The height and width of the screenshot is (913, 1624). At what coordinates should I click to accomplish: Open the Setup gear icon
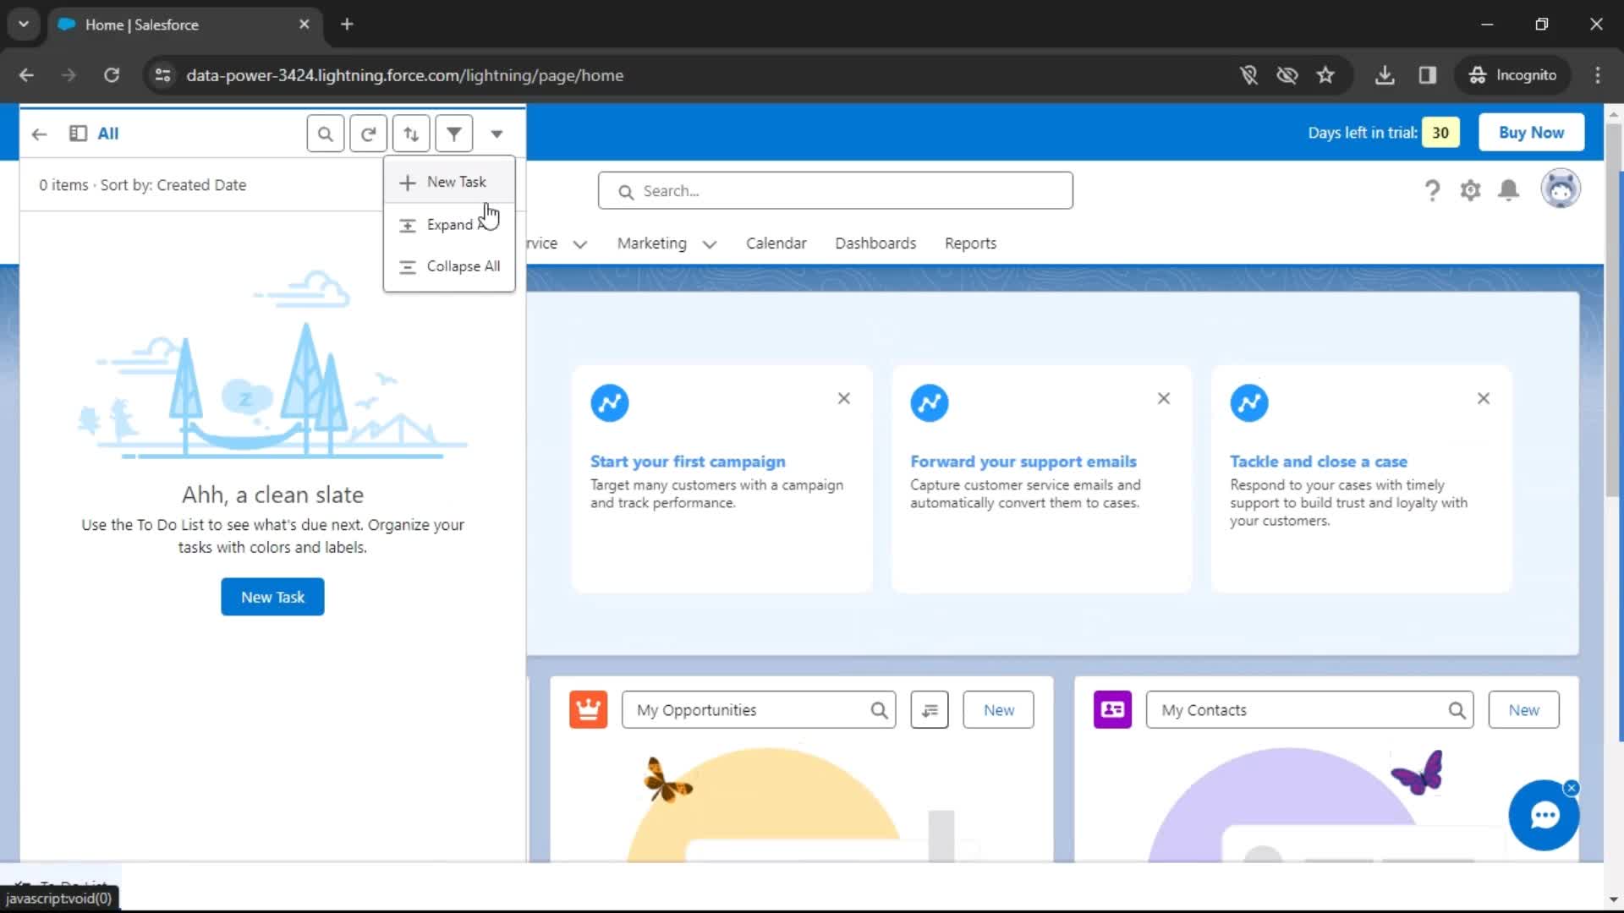[x=1471, y=191]
